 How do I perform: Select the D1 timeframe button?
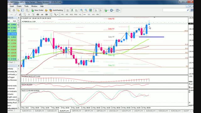(x=89, y=14)
